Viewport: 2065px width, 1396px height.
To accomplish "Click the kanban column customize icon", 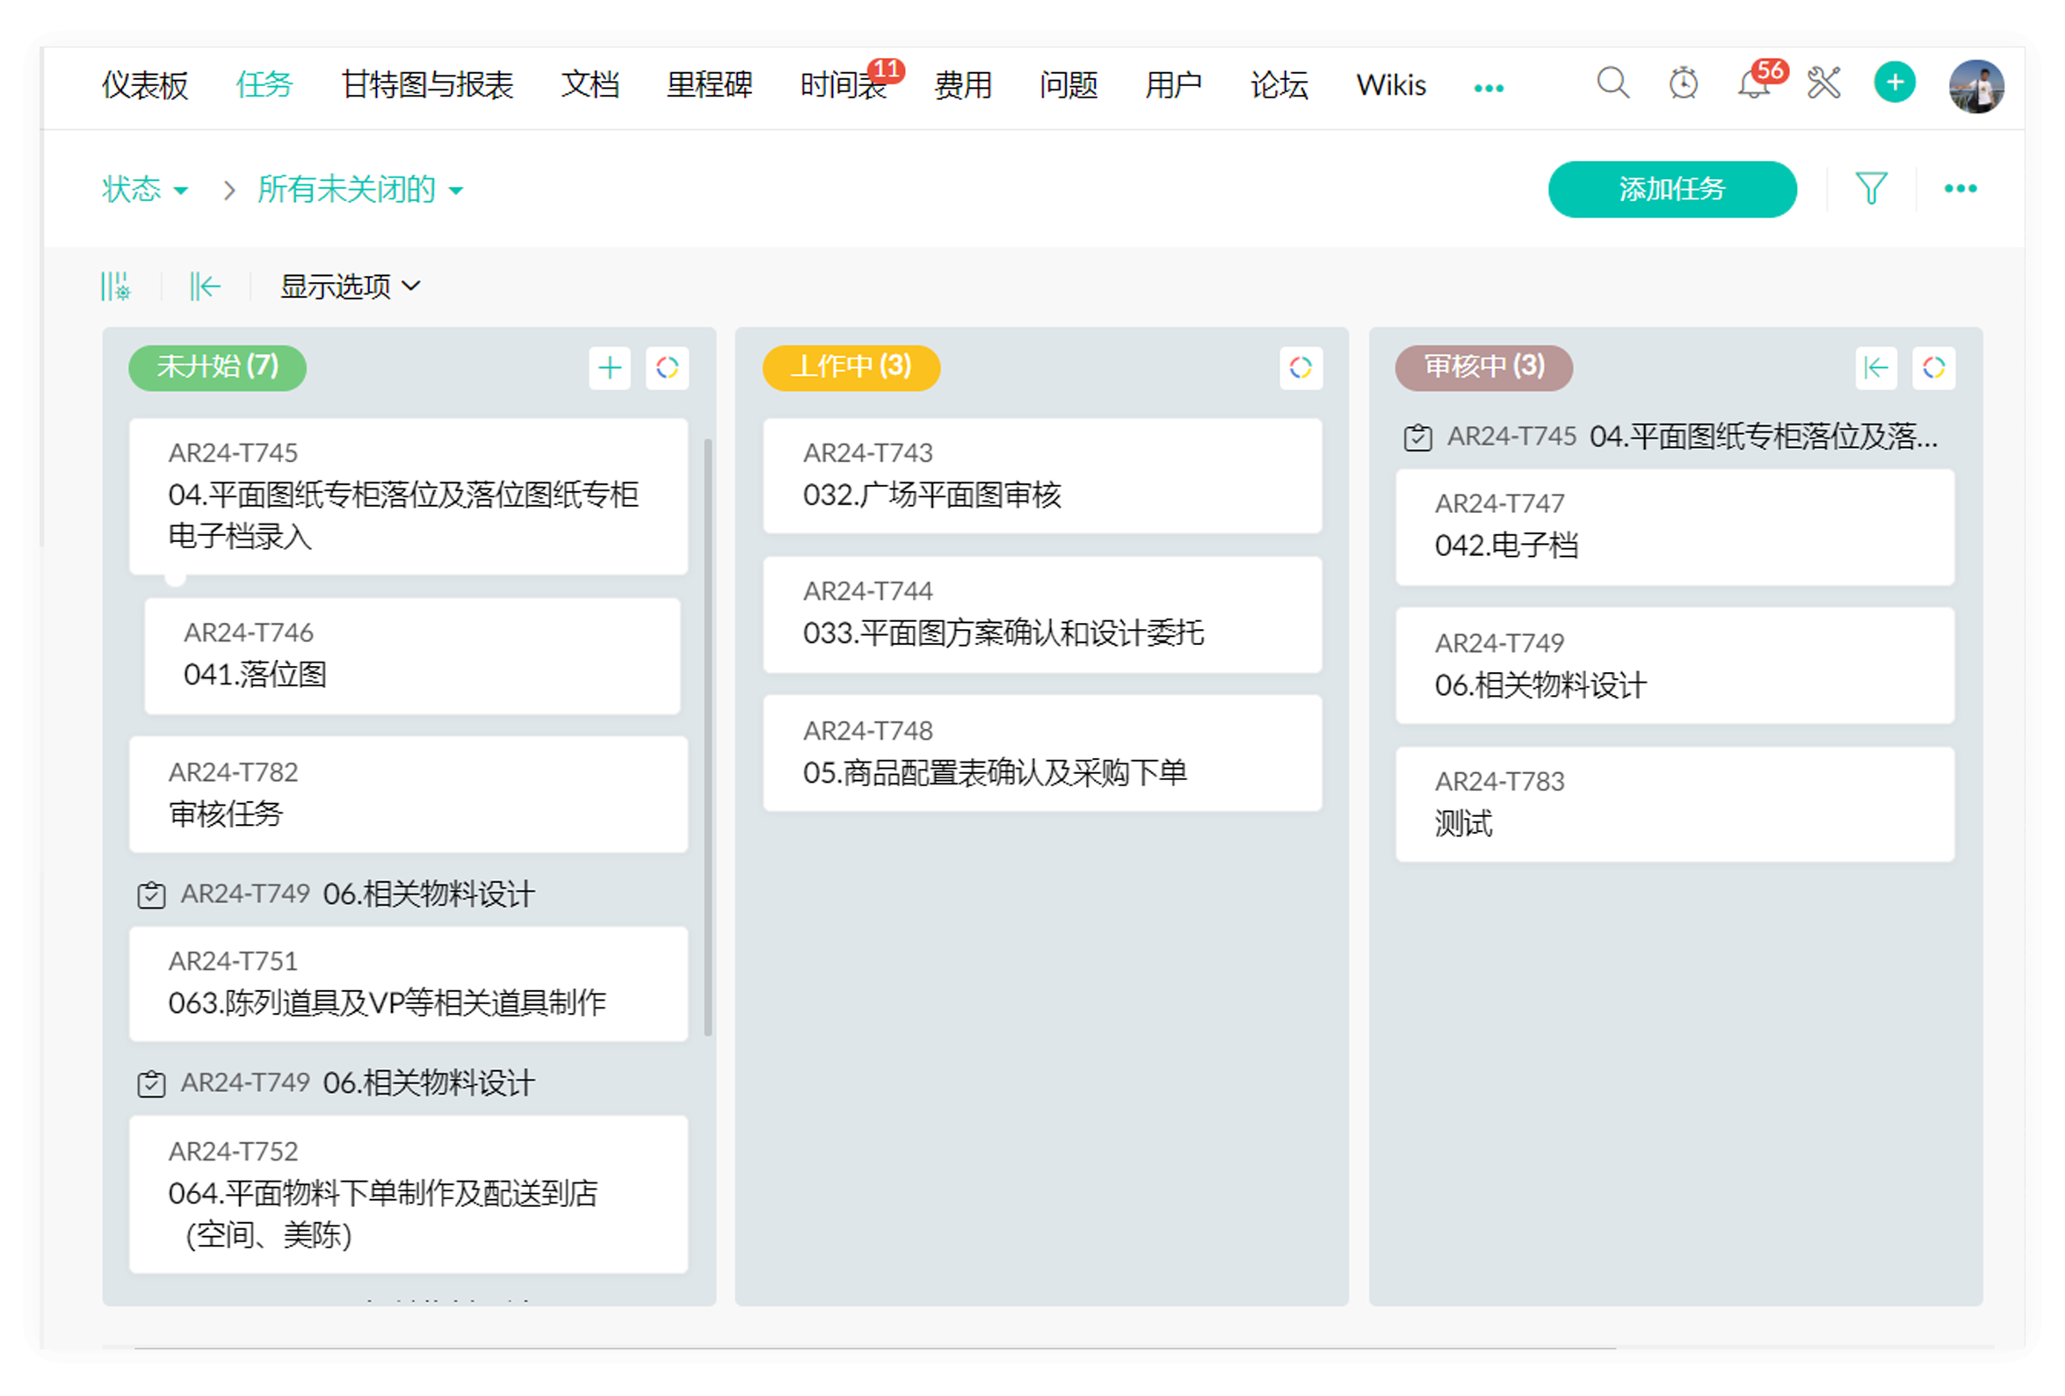I will pyautogui.click(x=115, y=287).
